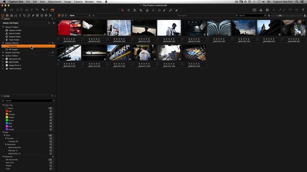Open the Library folder tool tab

point(3,15)
